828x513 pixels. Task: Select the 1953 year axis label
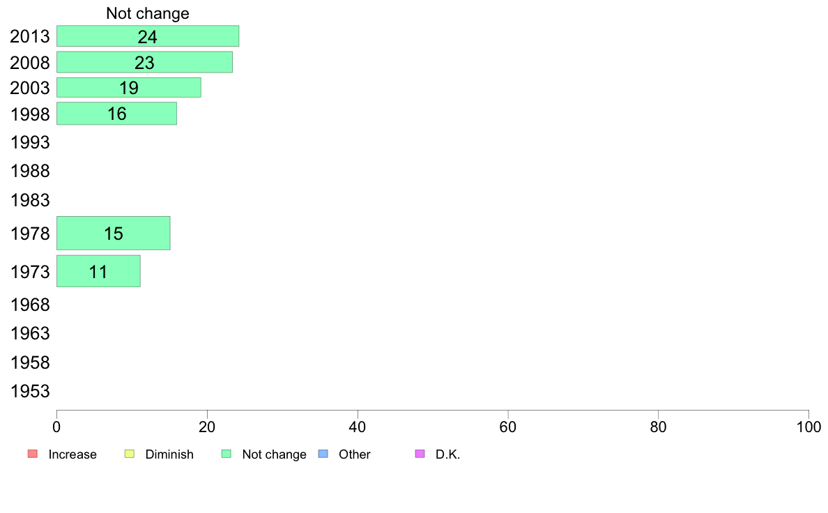(x=30, y=391)
